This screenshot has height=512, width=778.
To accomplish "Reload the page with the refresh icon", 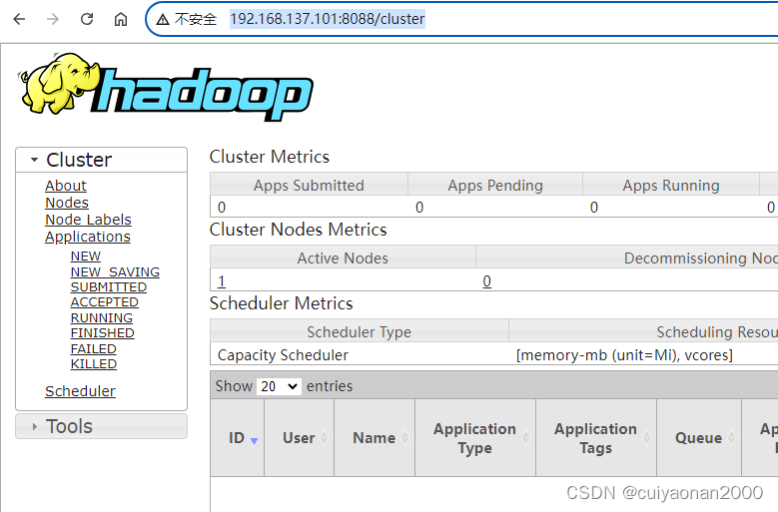I will tap(87, 19).
